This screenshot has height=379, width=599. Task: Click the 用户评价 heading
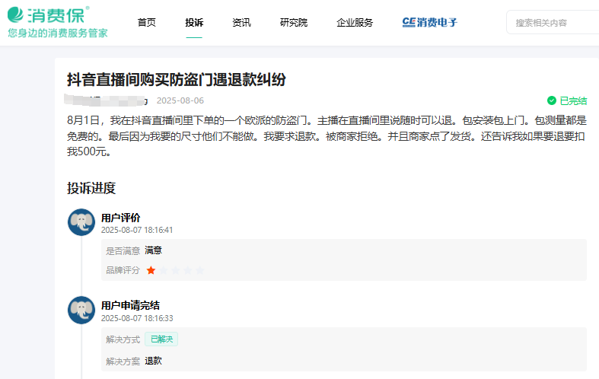pyautogui.click(x=121, y=218)
